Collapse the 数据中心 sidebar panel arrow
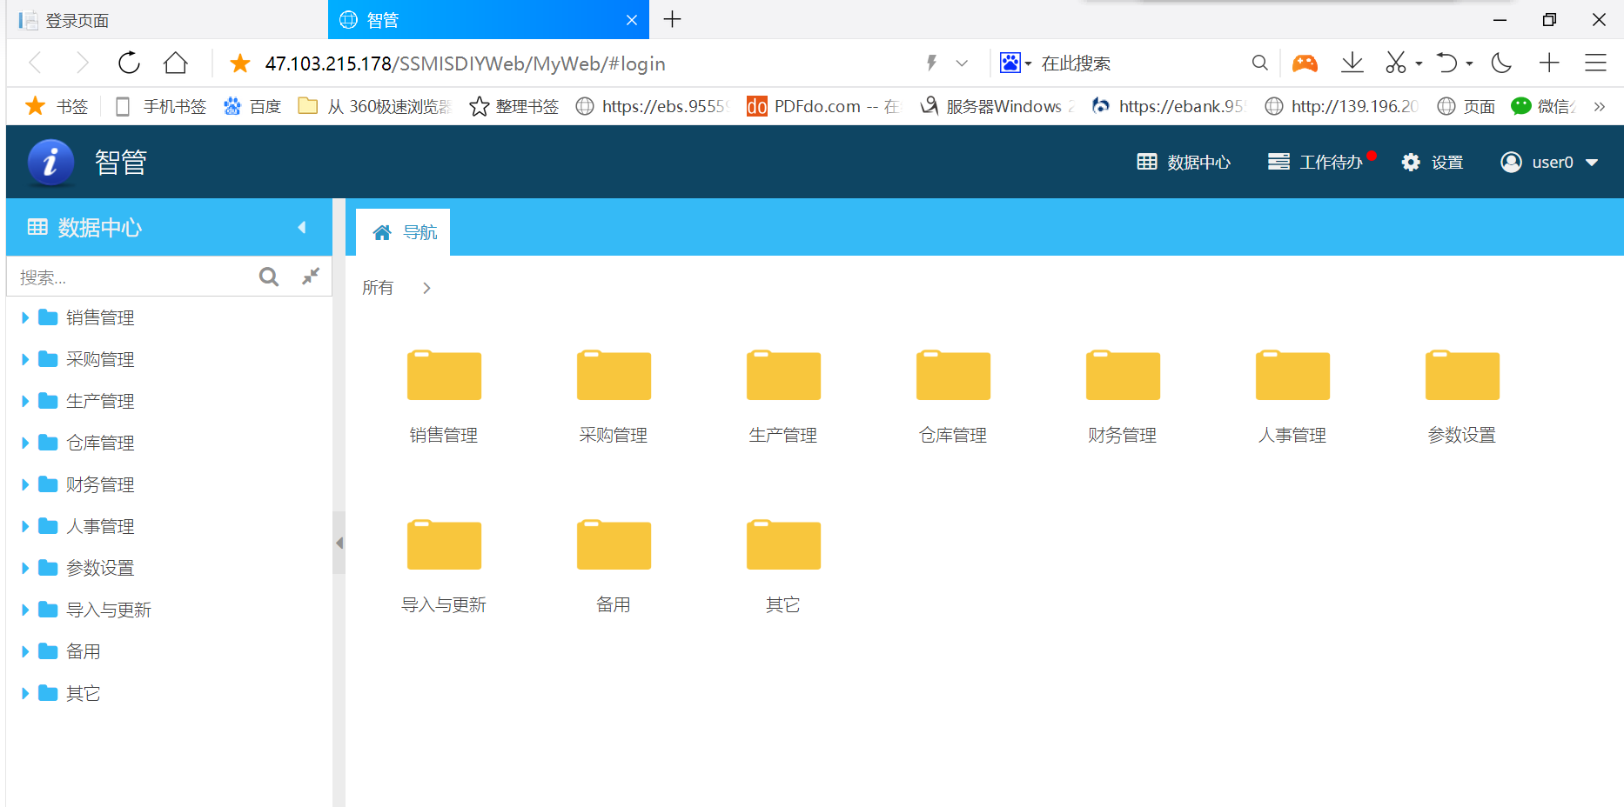The image size is (1624, 807). (x=302, y=228)
